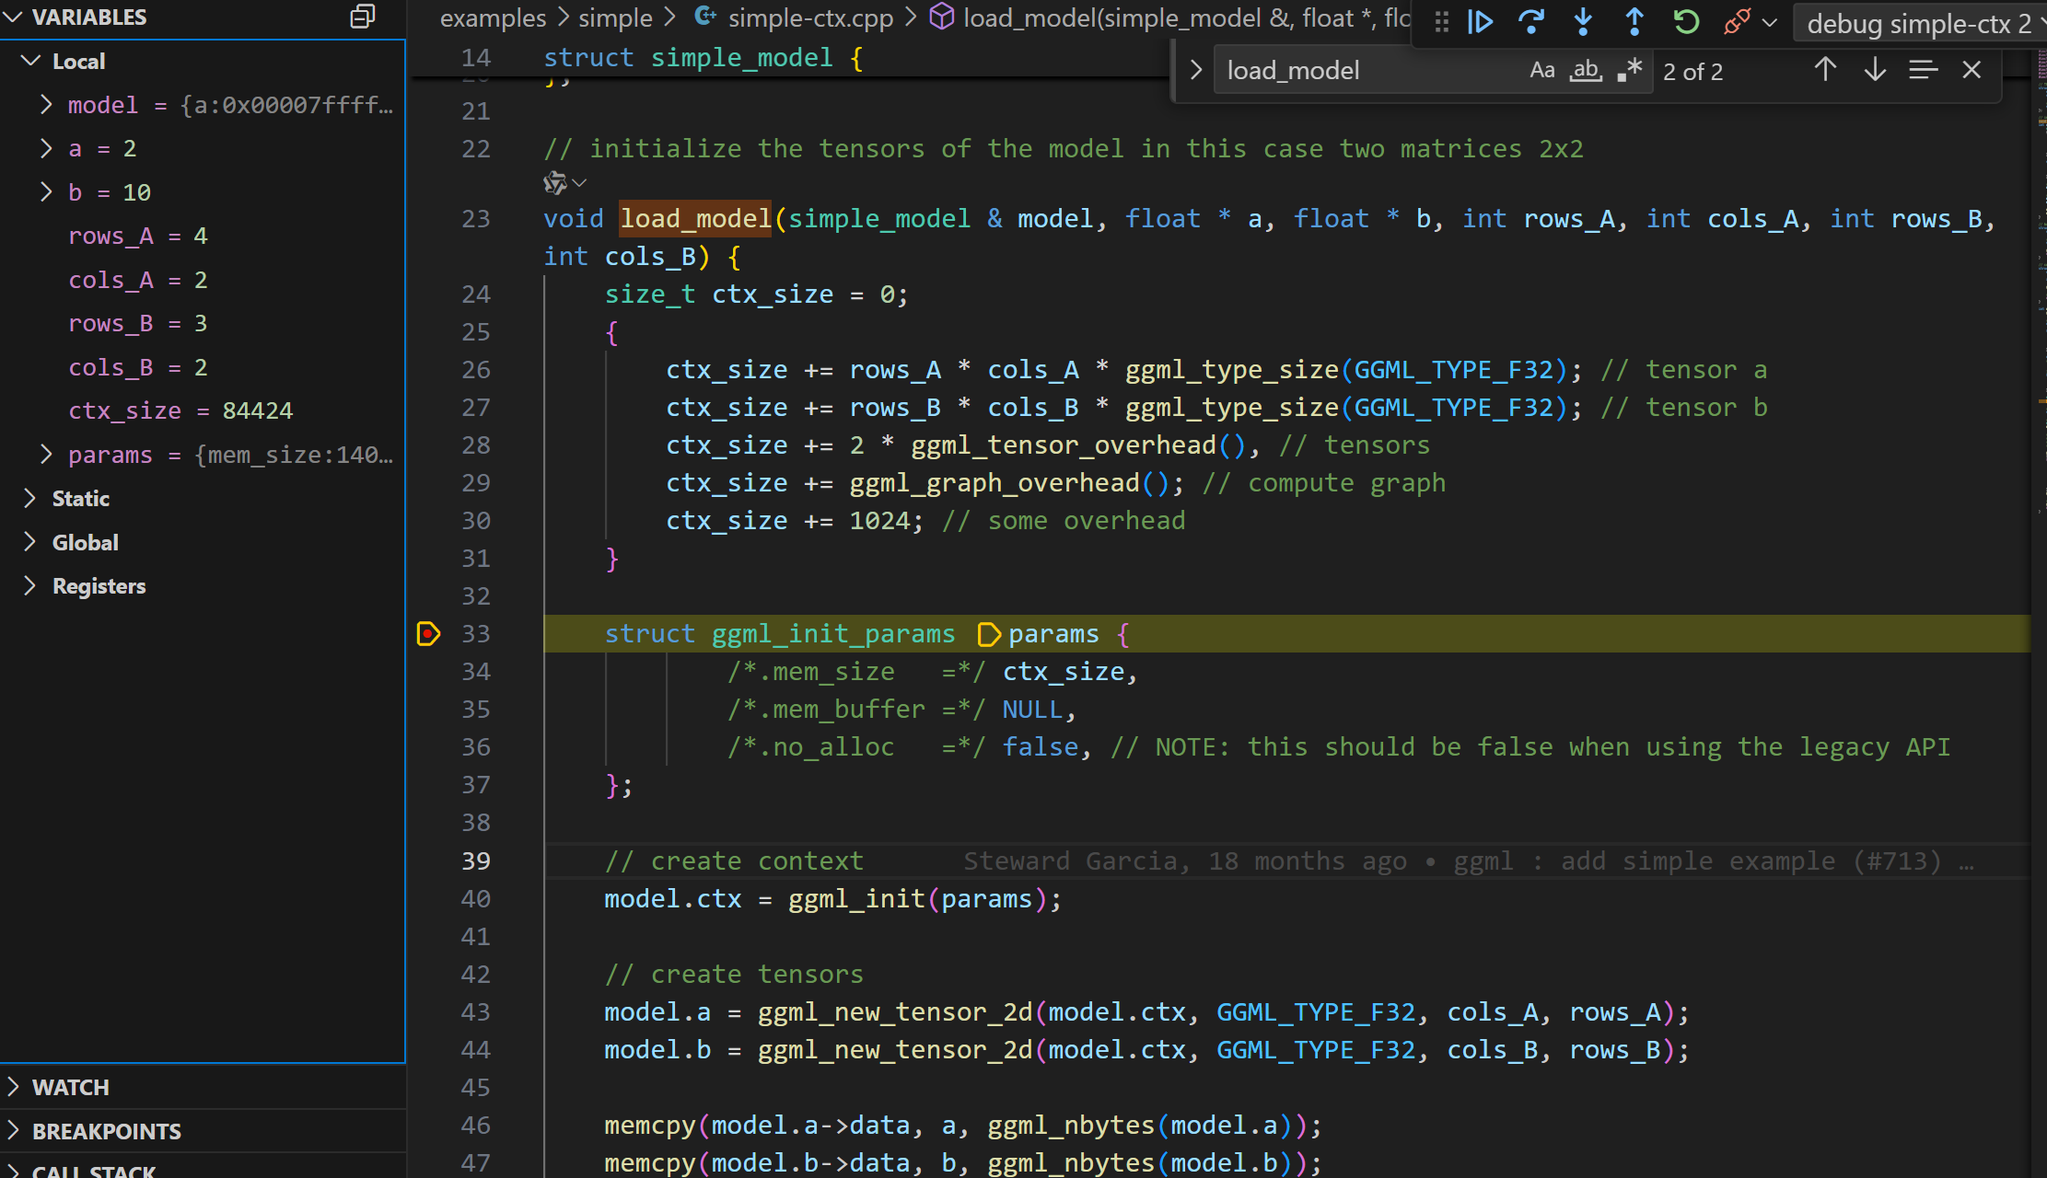
Task: Toggle replace row in find widget
Action: 1195,70
